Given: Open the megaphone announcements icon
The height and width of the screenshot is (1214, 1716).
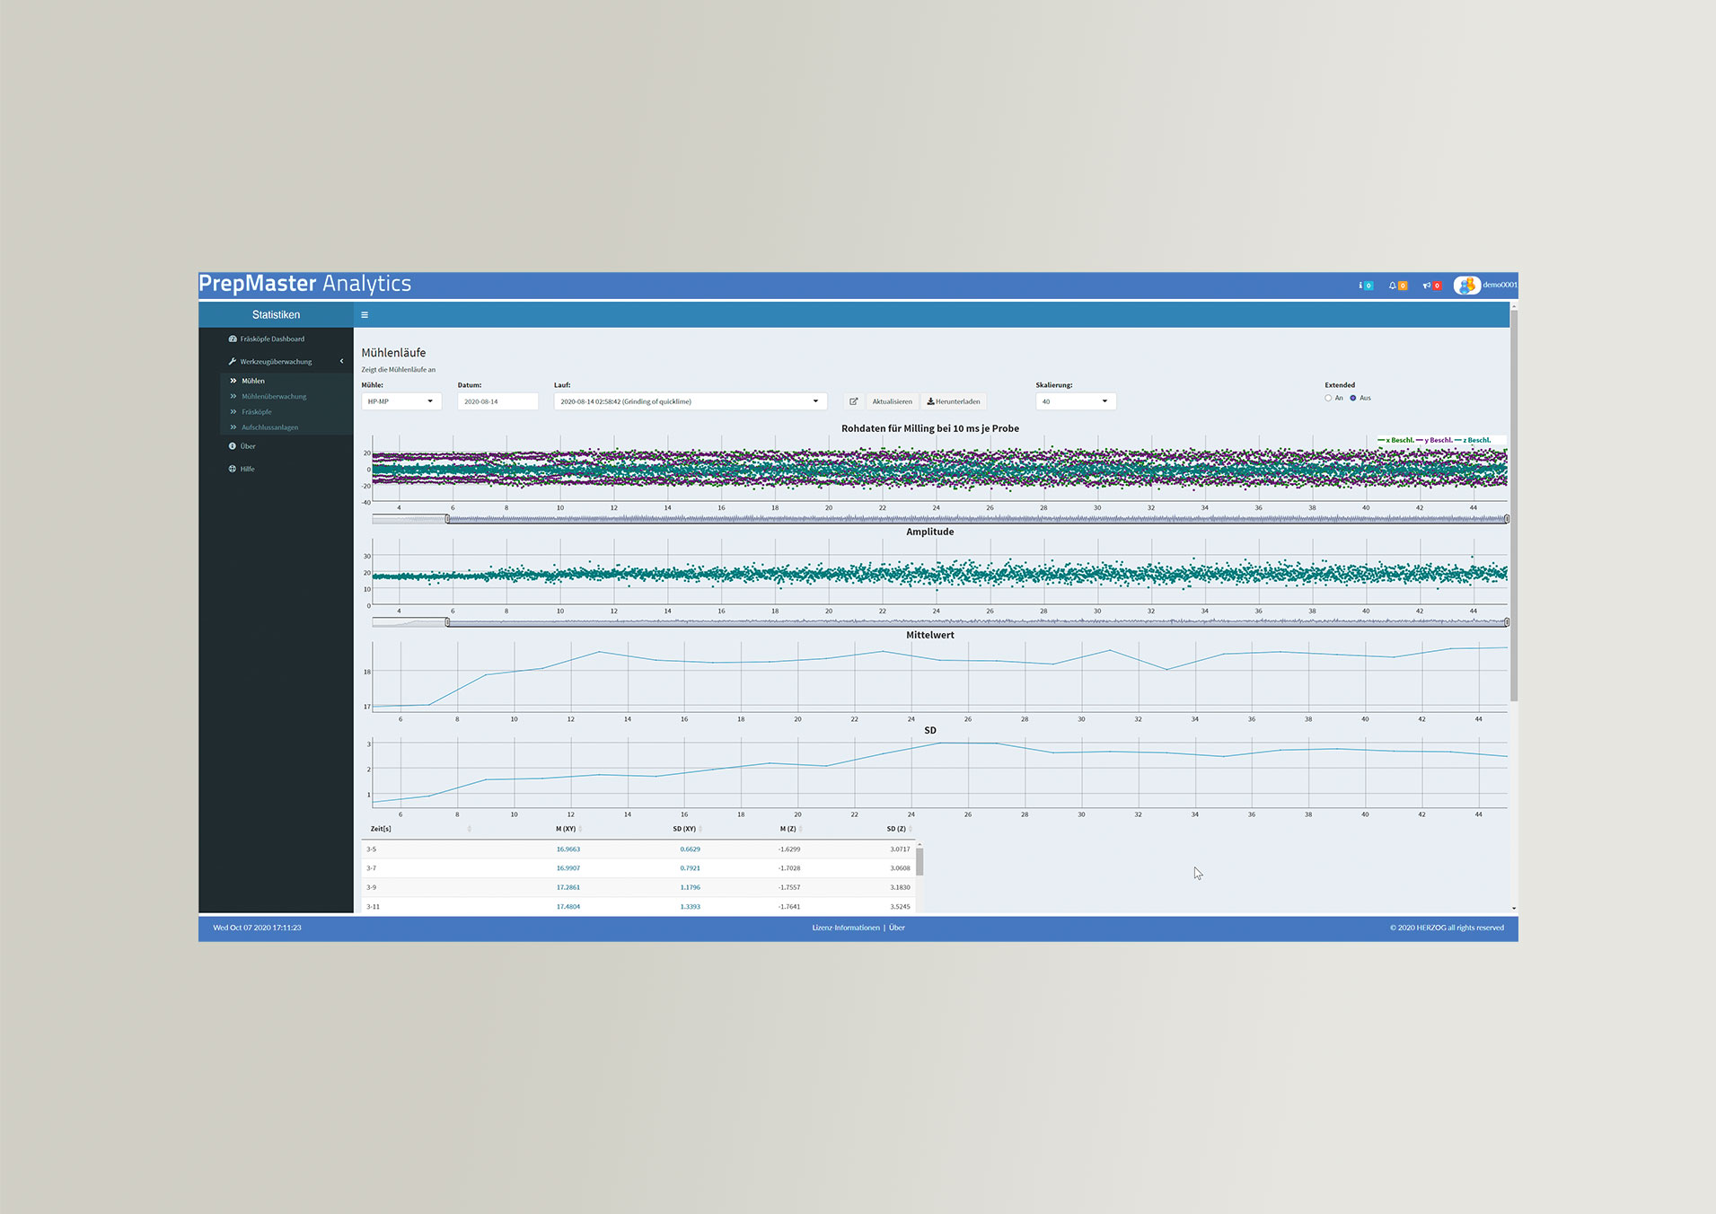Looking at the screenshot, I should [x=1431, y=286].
